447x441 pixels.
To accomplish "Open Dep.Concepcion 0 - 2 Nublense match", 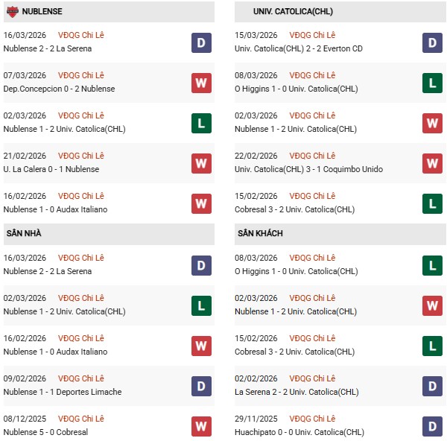I will (x=59, y=89).
